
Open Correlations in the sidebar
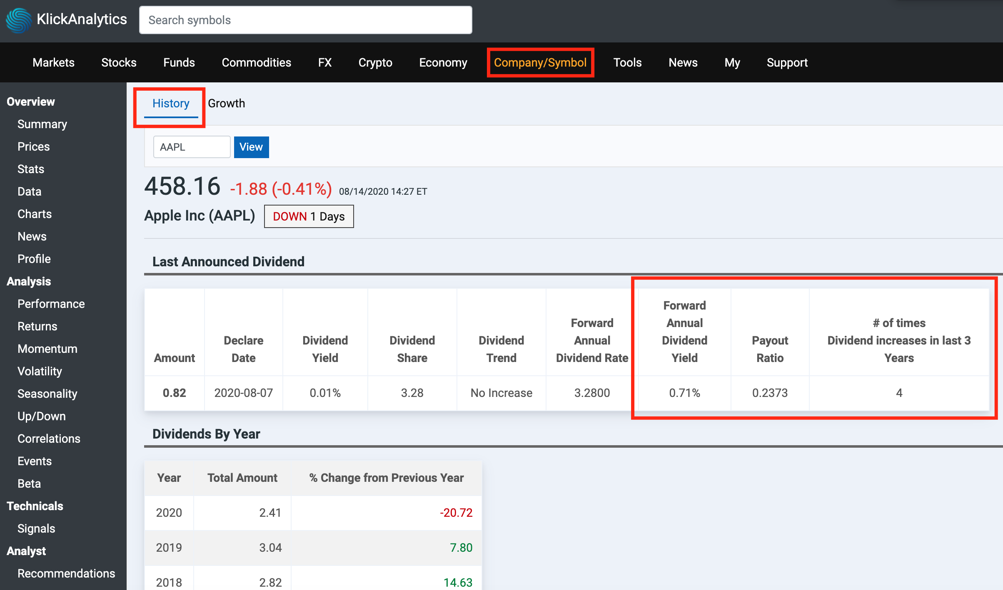(x=49, y=439)
